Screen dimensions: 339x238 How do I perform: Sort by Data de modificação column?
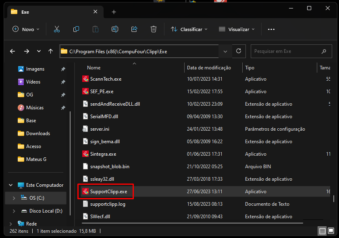pyautogui.click(x=209, y=68)
